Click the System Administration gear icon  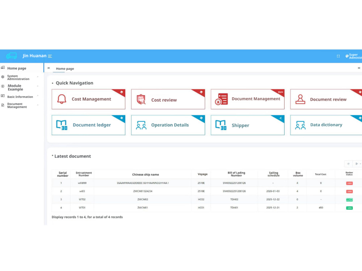pos(3,77)
